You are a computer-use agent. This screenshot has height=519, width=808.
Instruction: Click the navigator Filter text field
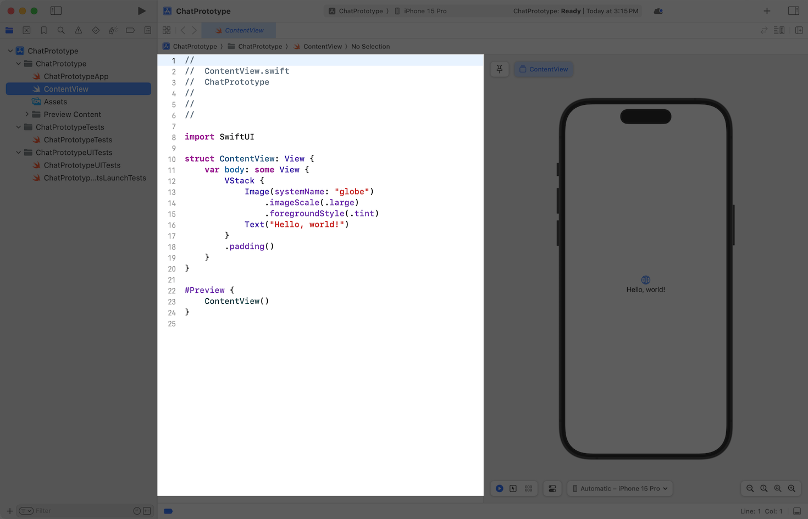[x=82, y=511]
